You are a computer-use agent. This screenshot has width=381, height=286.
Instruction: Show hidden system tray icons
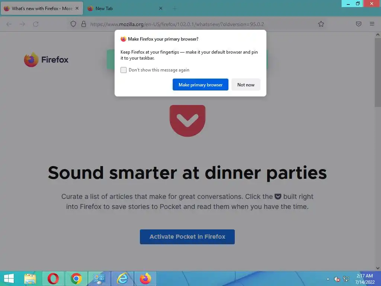coord(328,279)
